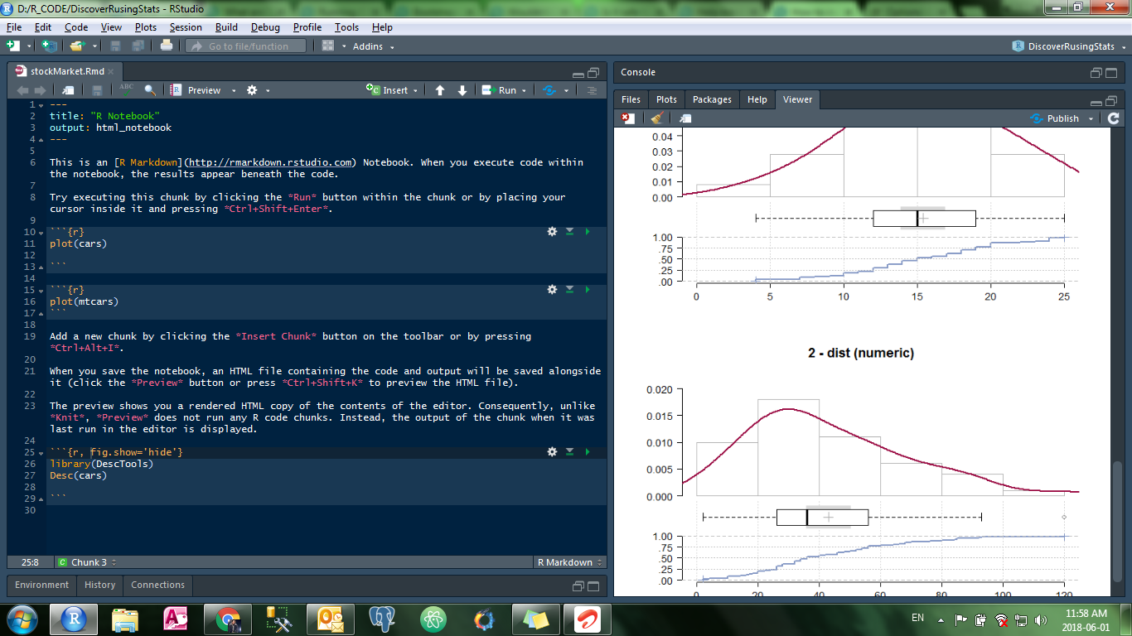Viewport: 1132px width, 636px height.
Task: Go to previous chunk (up arrow)
Action: [x=440, y=90]
